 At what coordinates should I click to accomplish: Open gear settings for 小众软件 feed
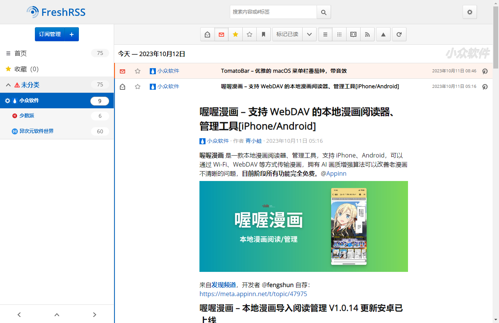tap(8, 101)
